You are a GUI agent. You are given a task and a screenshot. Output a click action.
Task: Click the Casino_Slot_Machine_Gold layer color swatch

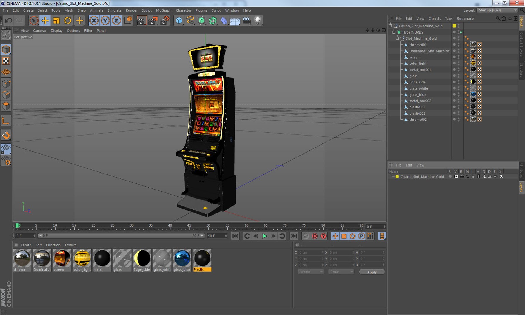coord(397,176)
